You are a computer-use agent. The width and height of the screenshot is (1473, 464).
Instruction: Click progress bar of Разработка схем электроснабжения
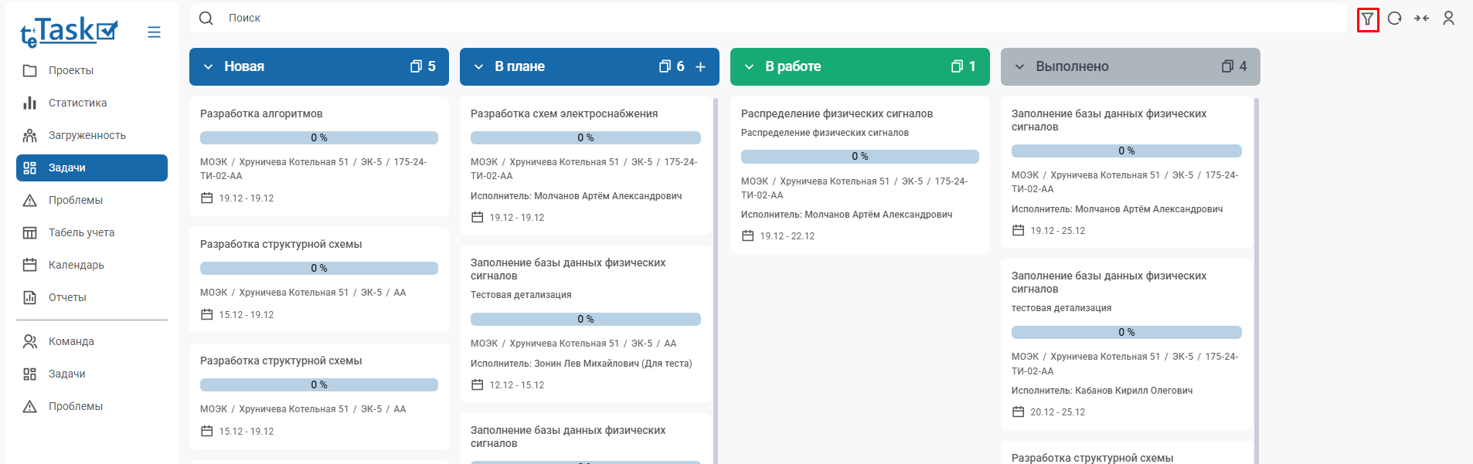585,137
